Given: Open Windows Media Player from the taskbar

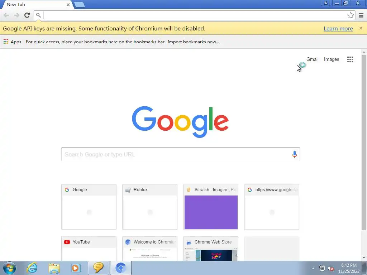Looking at the screenshot, I should click(x=76, y=268).
